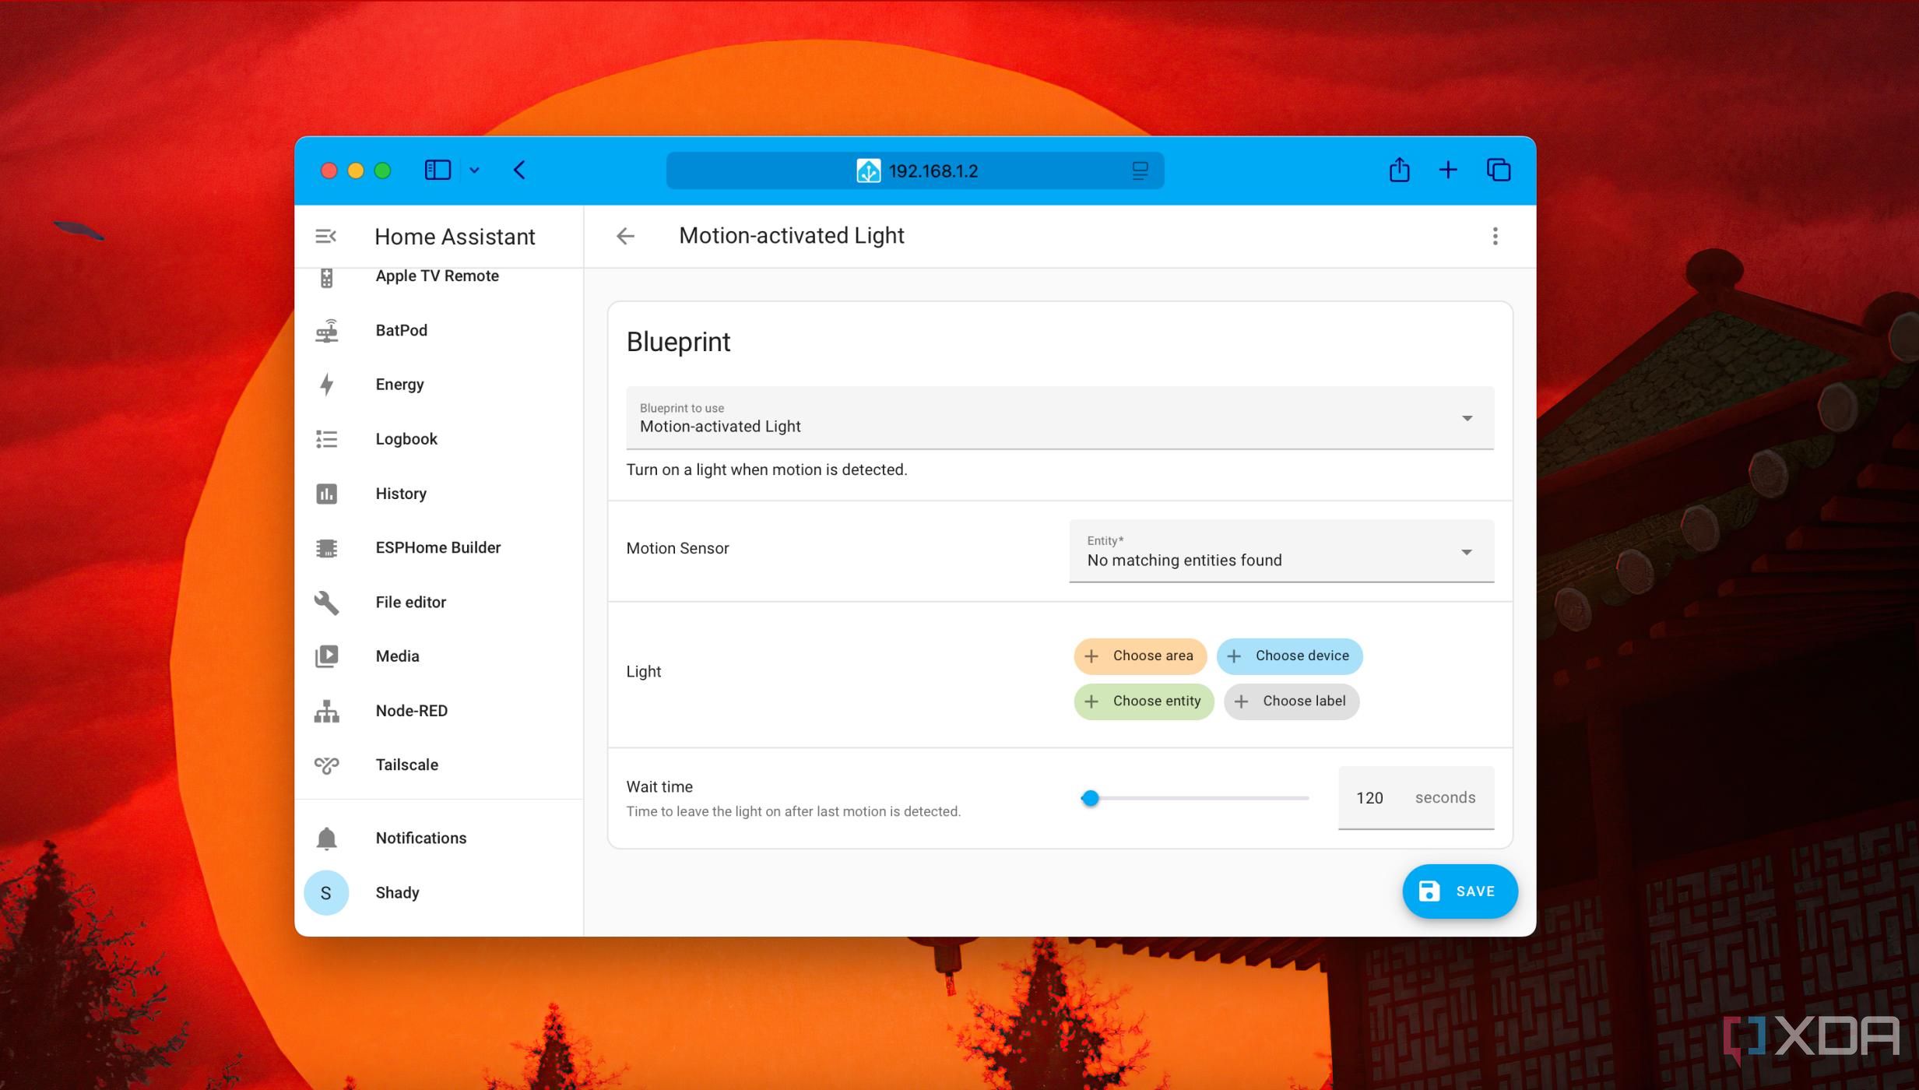Open Notifications panel label
This screenshot has height=1090, width=1919.
click(420, 838)
